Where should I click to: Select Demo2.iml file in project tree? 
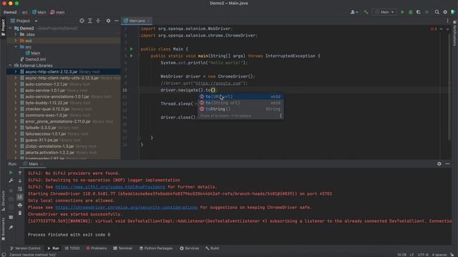(x=33, y=59)
